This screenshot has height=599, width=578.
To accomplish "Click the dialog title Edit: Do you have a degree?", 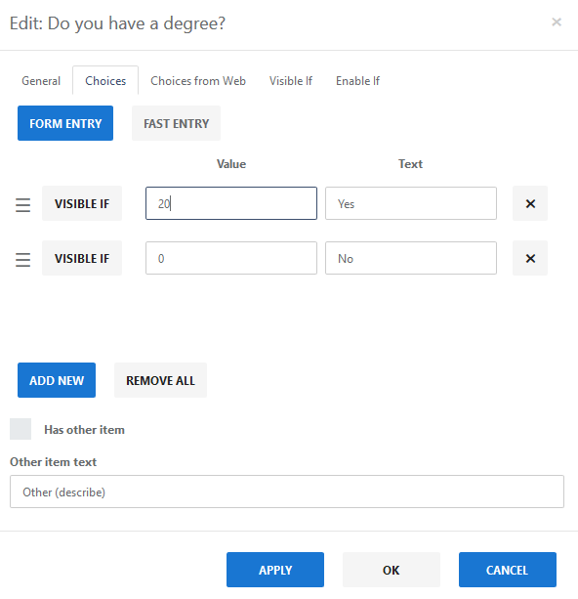I will (117, 23).
